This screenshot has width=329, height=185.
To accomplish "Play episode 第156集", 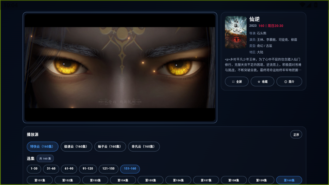I will 178,180.
